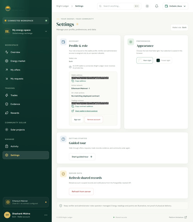Click the external-link icon beside block explorer
193x222 pixels.
pos(73,111)
